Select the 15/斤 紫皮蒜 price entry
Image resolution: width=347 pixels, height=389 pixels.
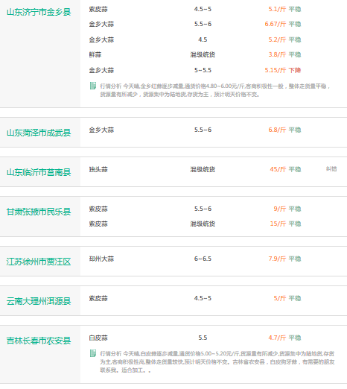tap(278, 224)
